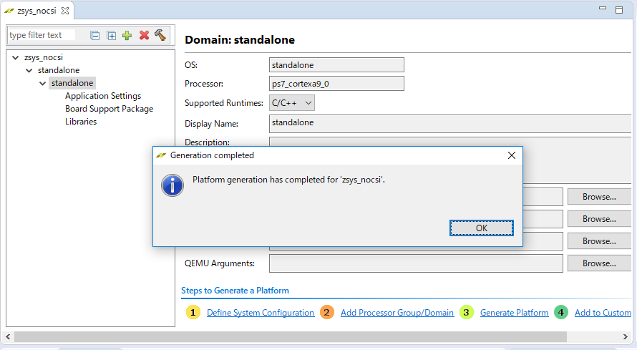
Task: Click the Expand All icon
Action: [x=111, y=35]
